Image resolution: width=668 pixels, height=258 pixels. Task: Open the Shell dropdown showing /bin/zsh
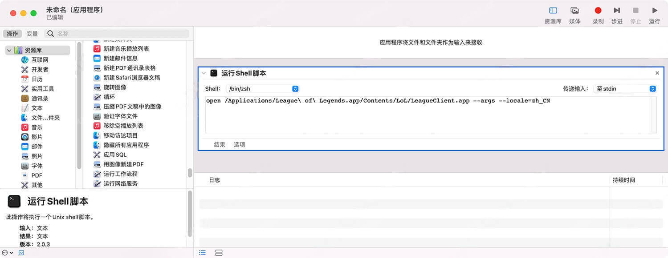click(x=262, y=88)
